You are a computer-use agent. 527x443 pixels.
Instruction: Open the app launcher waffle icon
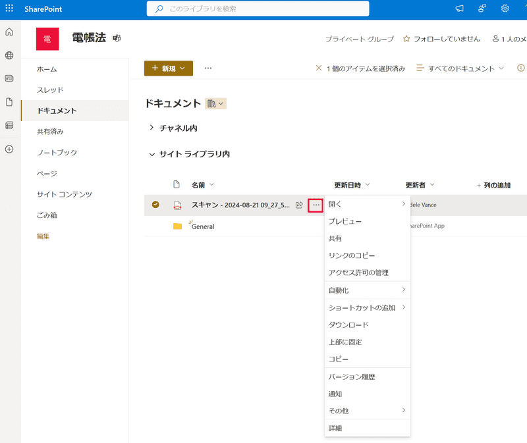point(9,9)
